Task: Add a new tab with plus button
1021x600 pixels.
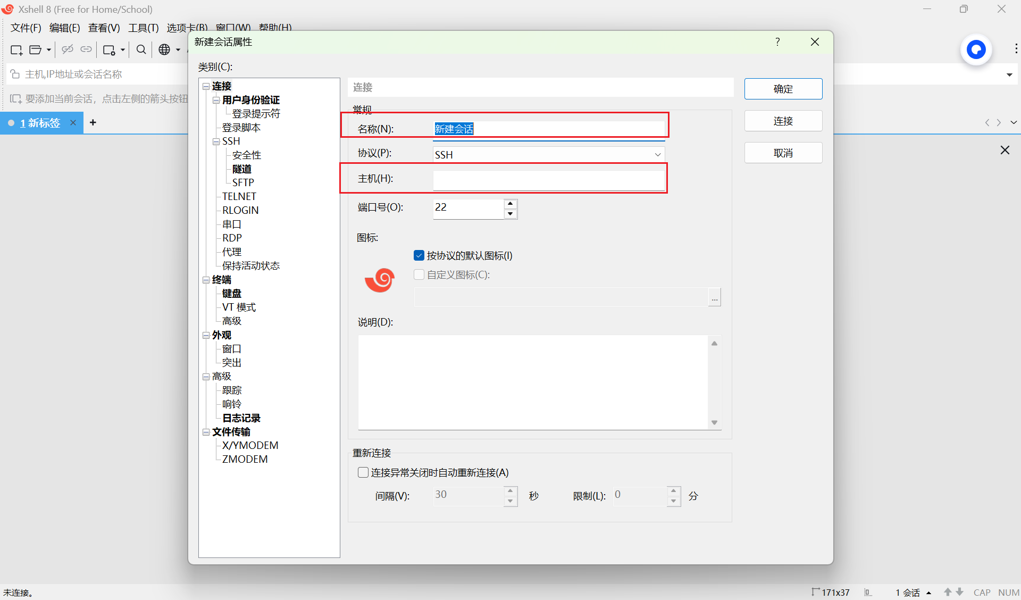Action: 93,122
